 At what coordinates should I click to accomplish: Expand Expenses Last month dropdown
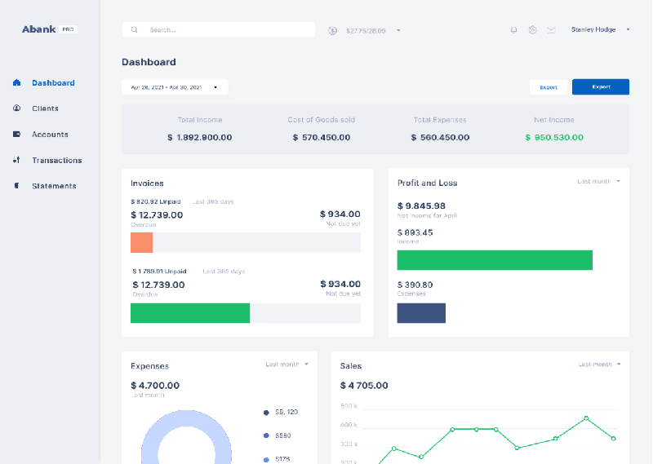pyautogui.click(x=287, y=365)
